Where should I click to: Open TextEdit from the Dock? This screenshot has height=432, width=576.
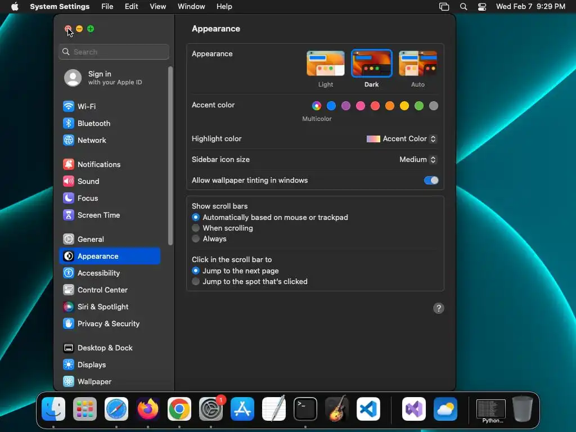tap(274, 409)
